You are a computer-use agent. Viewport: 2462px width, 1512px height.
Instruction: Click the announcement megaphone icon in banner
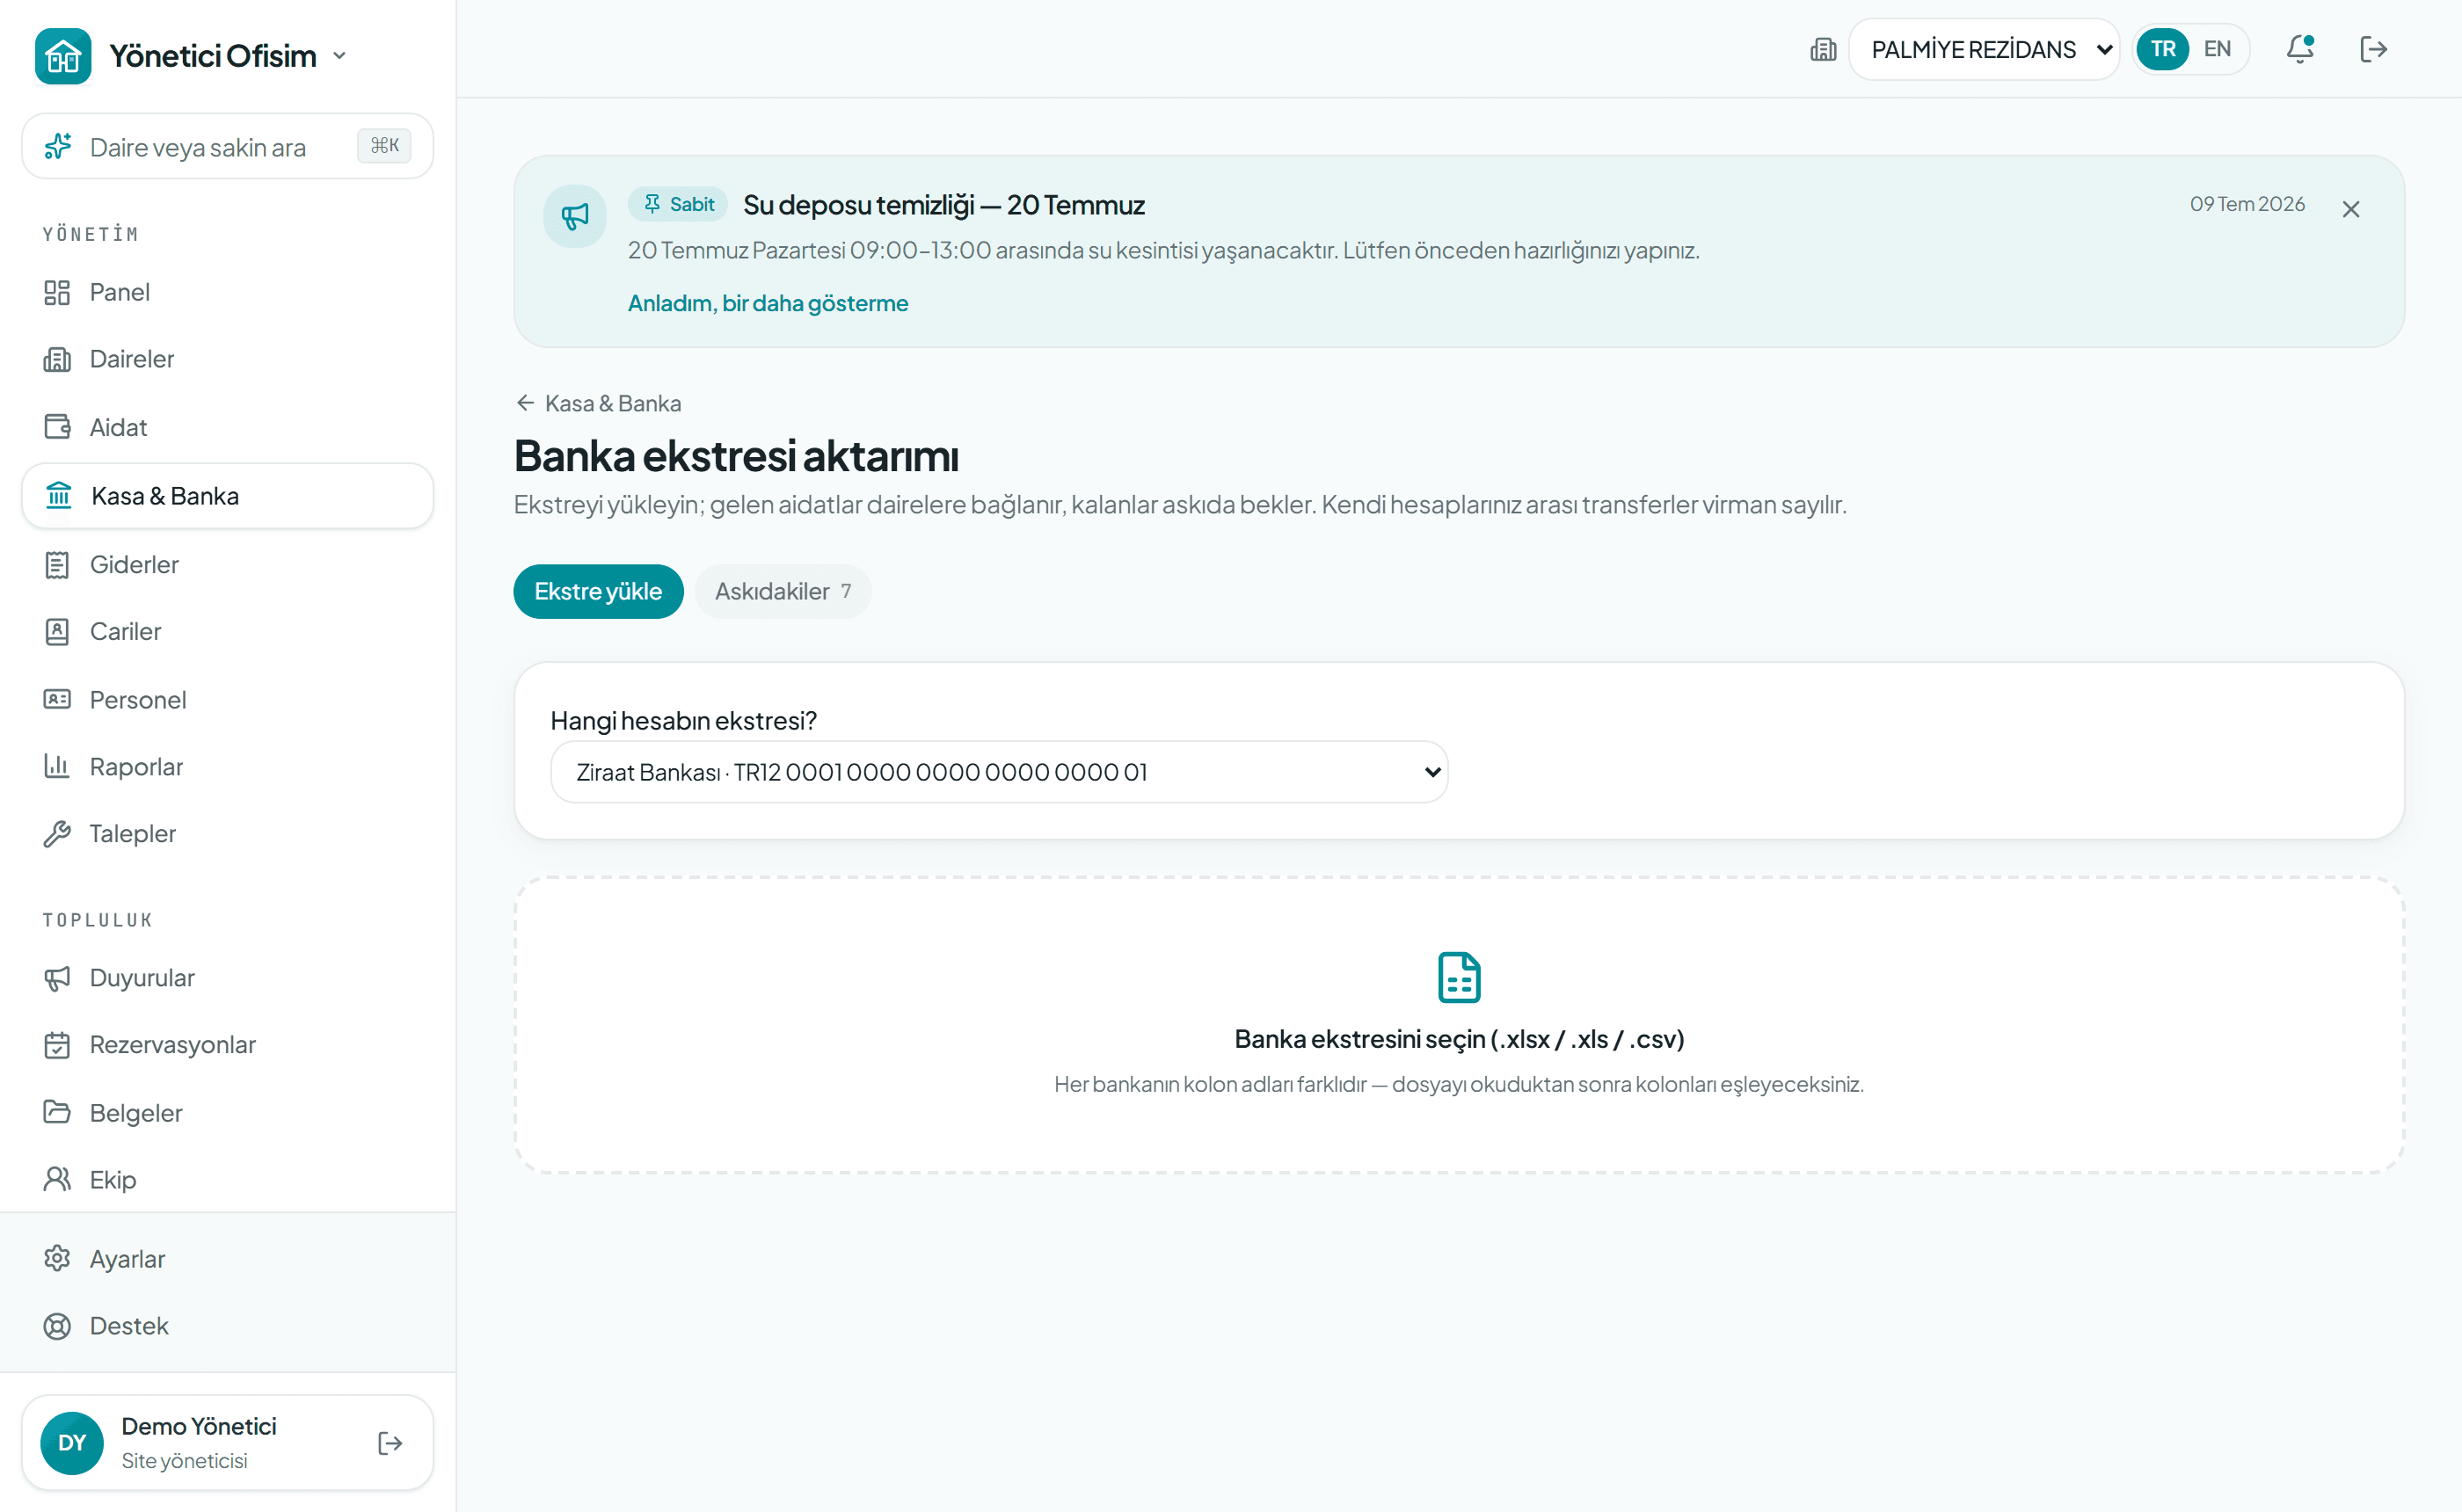(574, 216)
